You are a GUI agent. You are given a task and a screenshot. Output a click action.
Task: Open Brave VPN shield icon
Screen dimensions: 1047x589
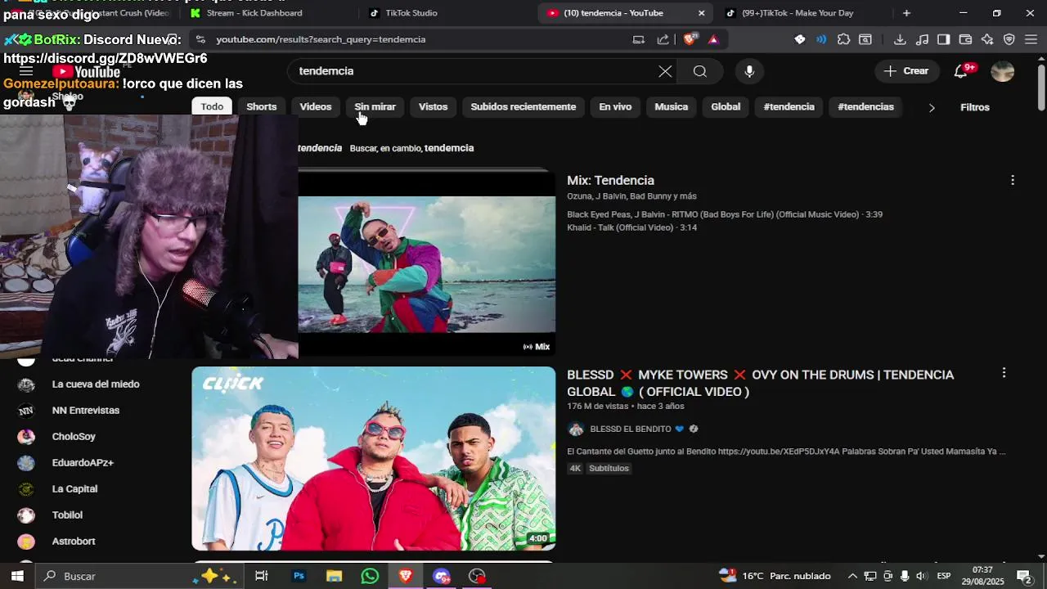coord(1009,39)
